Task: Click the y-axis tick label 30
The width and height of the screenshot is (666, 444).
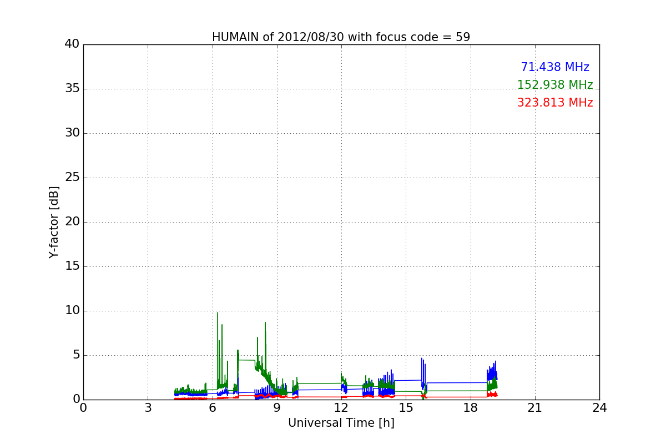Action: (72, 133)
